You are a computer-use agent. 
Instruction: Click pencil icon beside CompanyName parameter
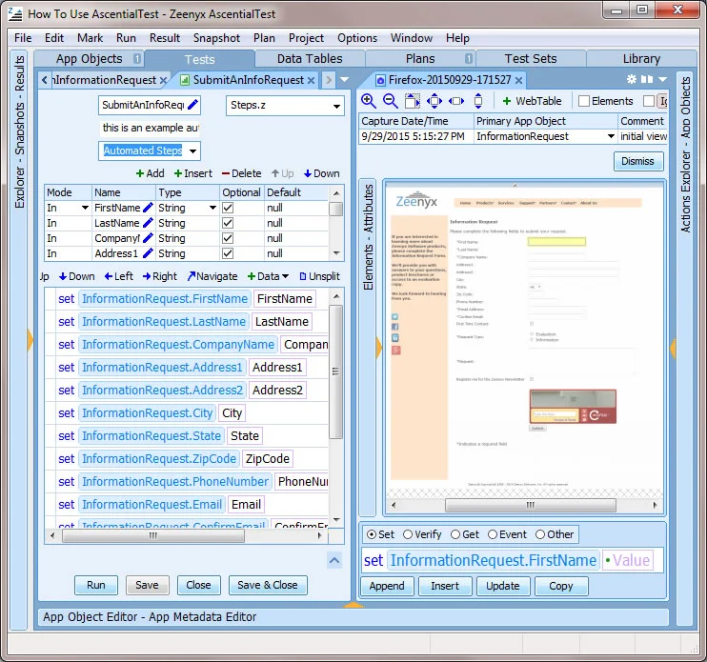point(148,238)
